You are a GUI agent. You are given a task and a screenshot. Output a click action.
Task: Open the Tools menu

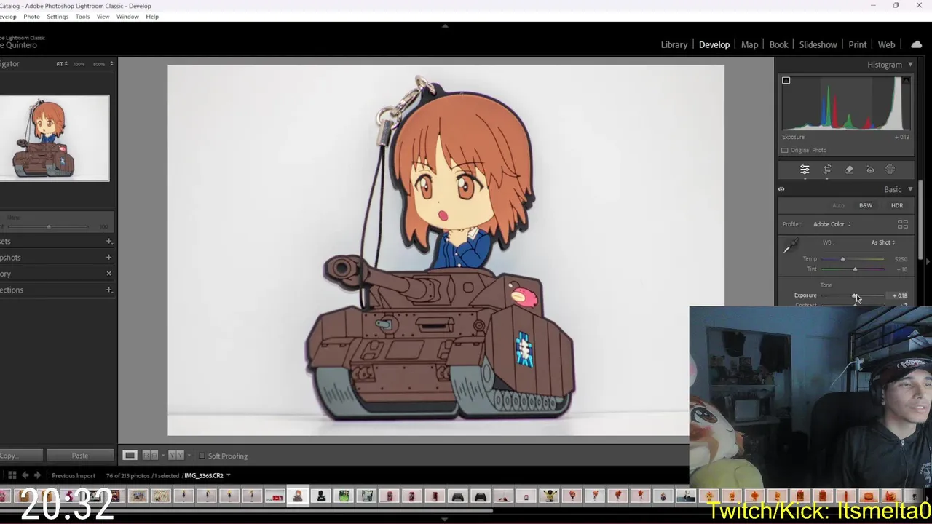pyautogui.click(x=83, y=16)
